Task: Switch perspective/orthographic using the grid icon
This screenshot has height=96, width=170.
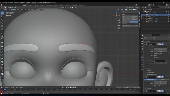Action: click(119, 28)
